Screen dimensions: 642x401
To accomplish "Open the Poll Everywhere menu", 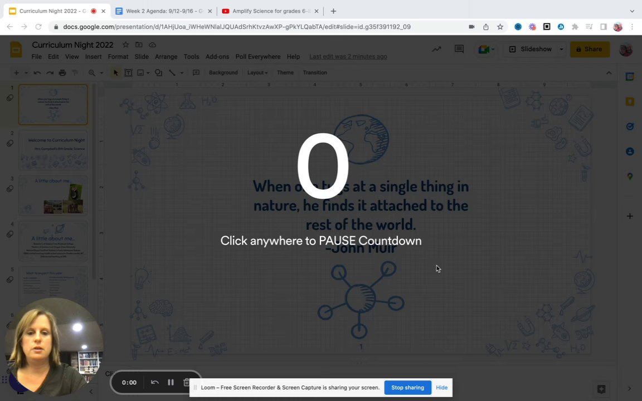I will click(x=258, y=57).
